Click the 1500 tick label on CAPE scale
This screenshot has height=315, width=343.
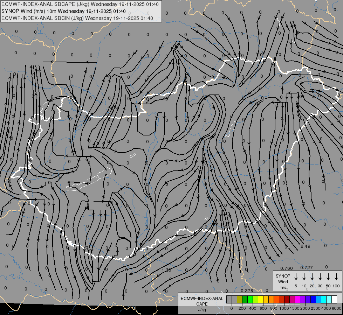(295, 308)
